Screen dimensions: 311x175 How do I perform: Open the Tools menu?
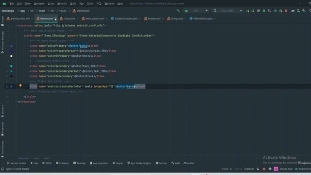tap(90, 3)
